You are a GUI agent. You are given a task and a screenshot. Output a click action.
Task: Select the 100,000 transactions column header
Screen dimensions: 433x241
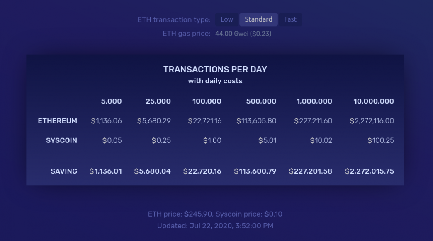click(207, 101)
